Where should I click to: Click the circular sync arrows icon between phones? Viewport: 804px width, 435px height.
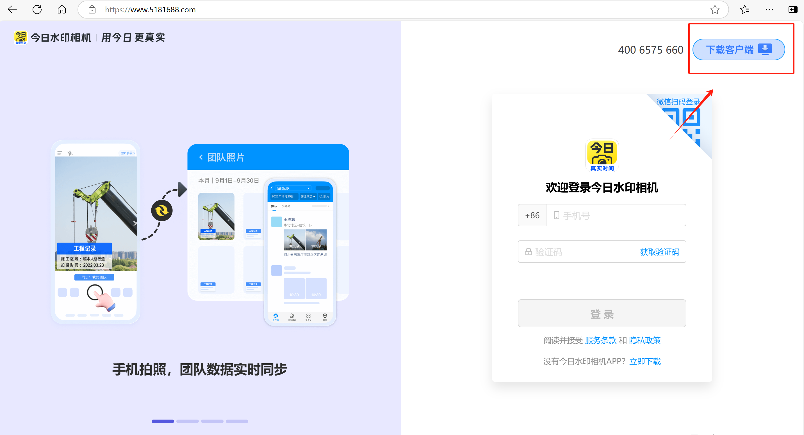(x=162, y=210)
